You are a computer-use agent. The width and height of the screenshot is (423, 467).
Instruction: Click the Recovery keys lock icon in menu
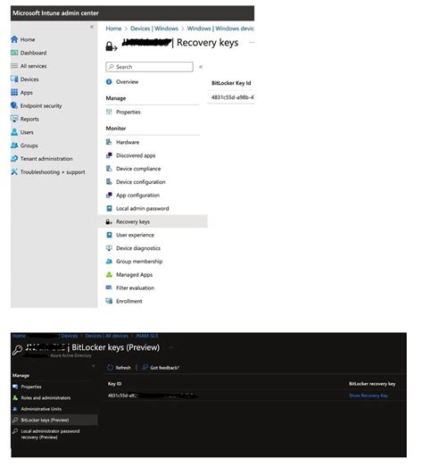tap(109, 221)
